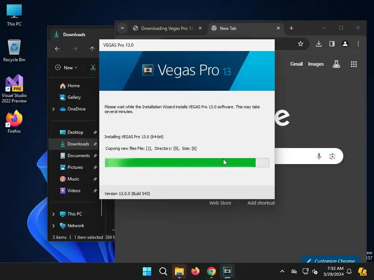Click the Vegas Pro 13 banner logo
Screen dimensions: 374x280
pyautogui.click(x=187, y=70)
